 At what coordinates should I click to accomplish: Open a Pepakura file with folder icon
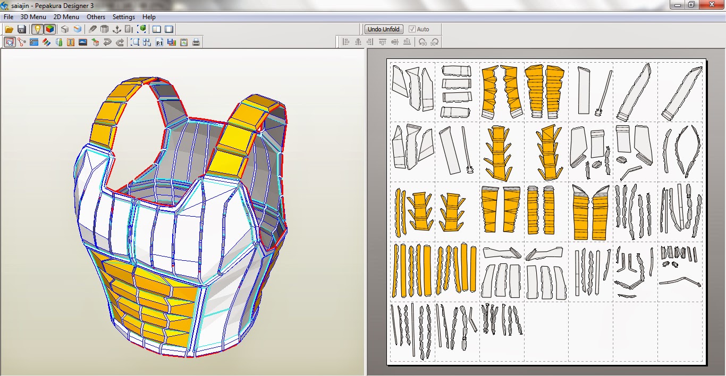(9, 29)
